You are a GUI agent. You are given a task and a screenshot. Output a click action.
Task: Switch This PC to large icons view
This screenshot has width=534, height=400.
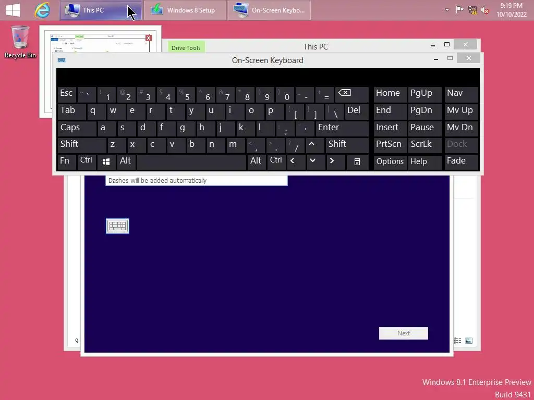point(469,341)
